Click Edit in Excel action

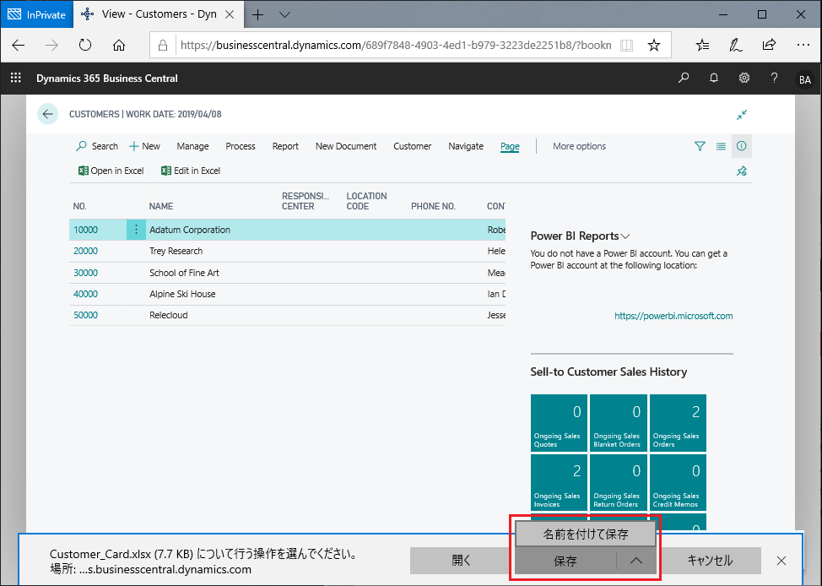[x=191, y=171]
